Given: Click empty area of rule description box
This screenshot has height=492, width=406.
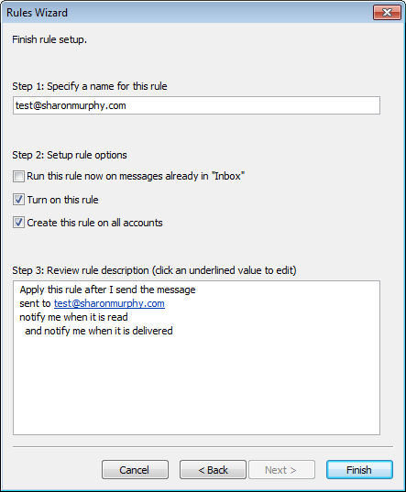Looking at the screenshot, I should point(196,386).
